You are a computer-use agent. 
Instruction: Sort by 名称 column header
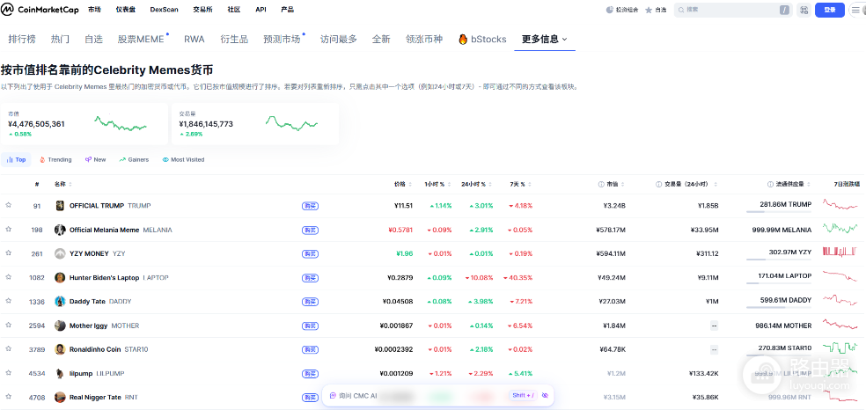63,184
